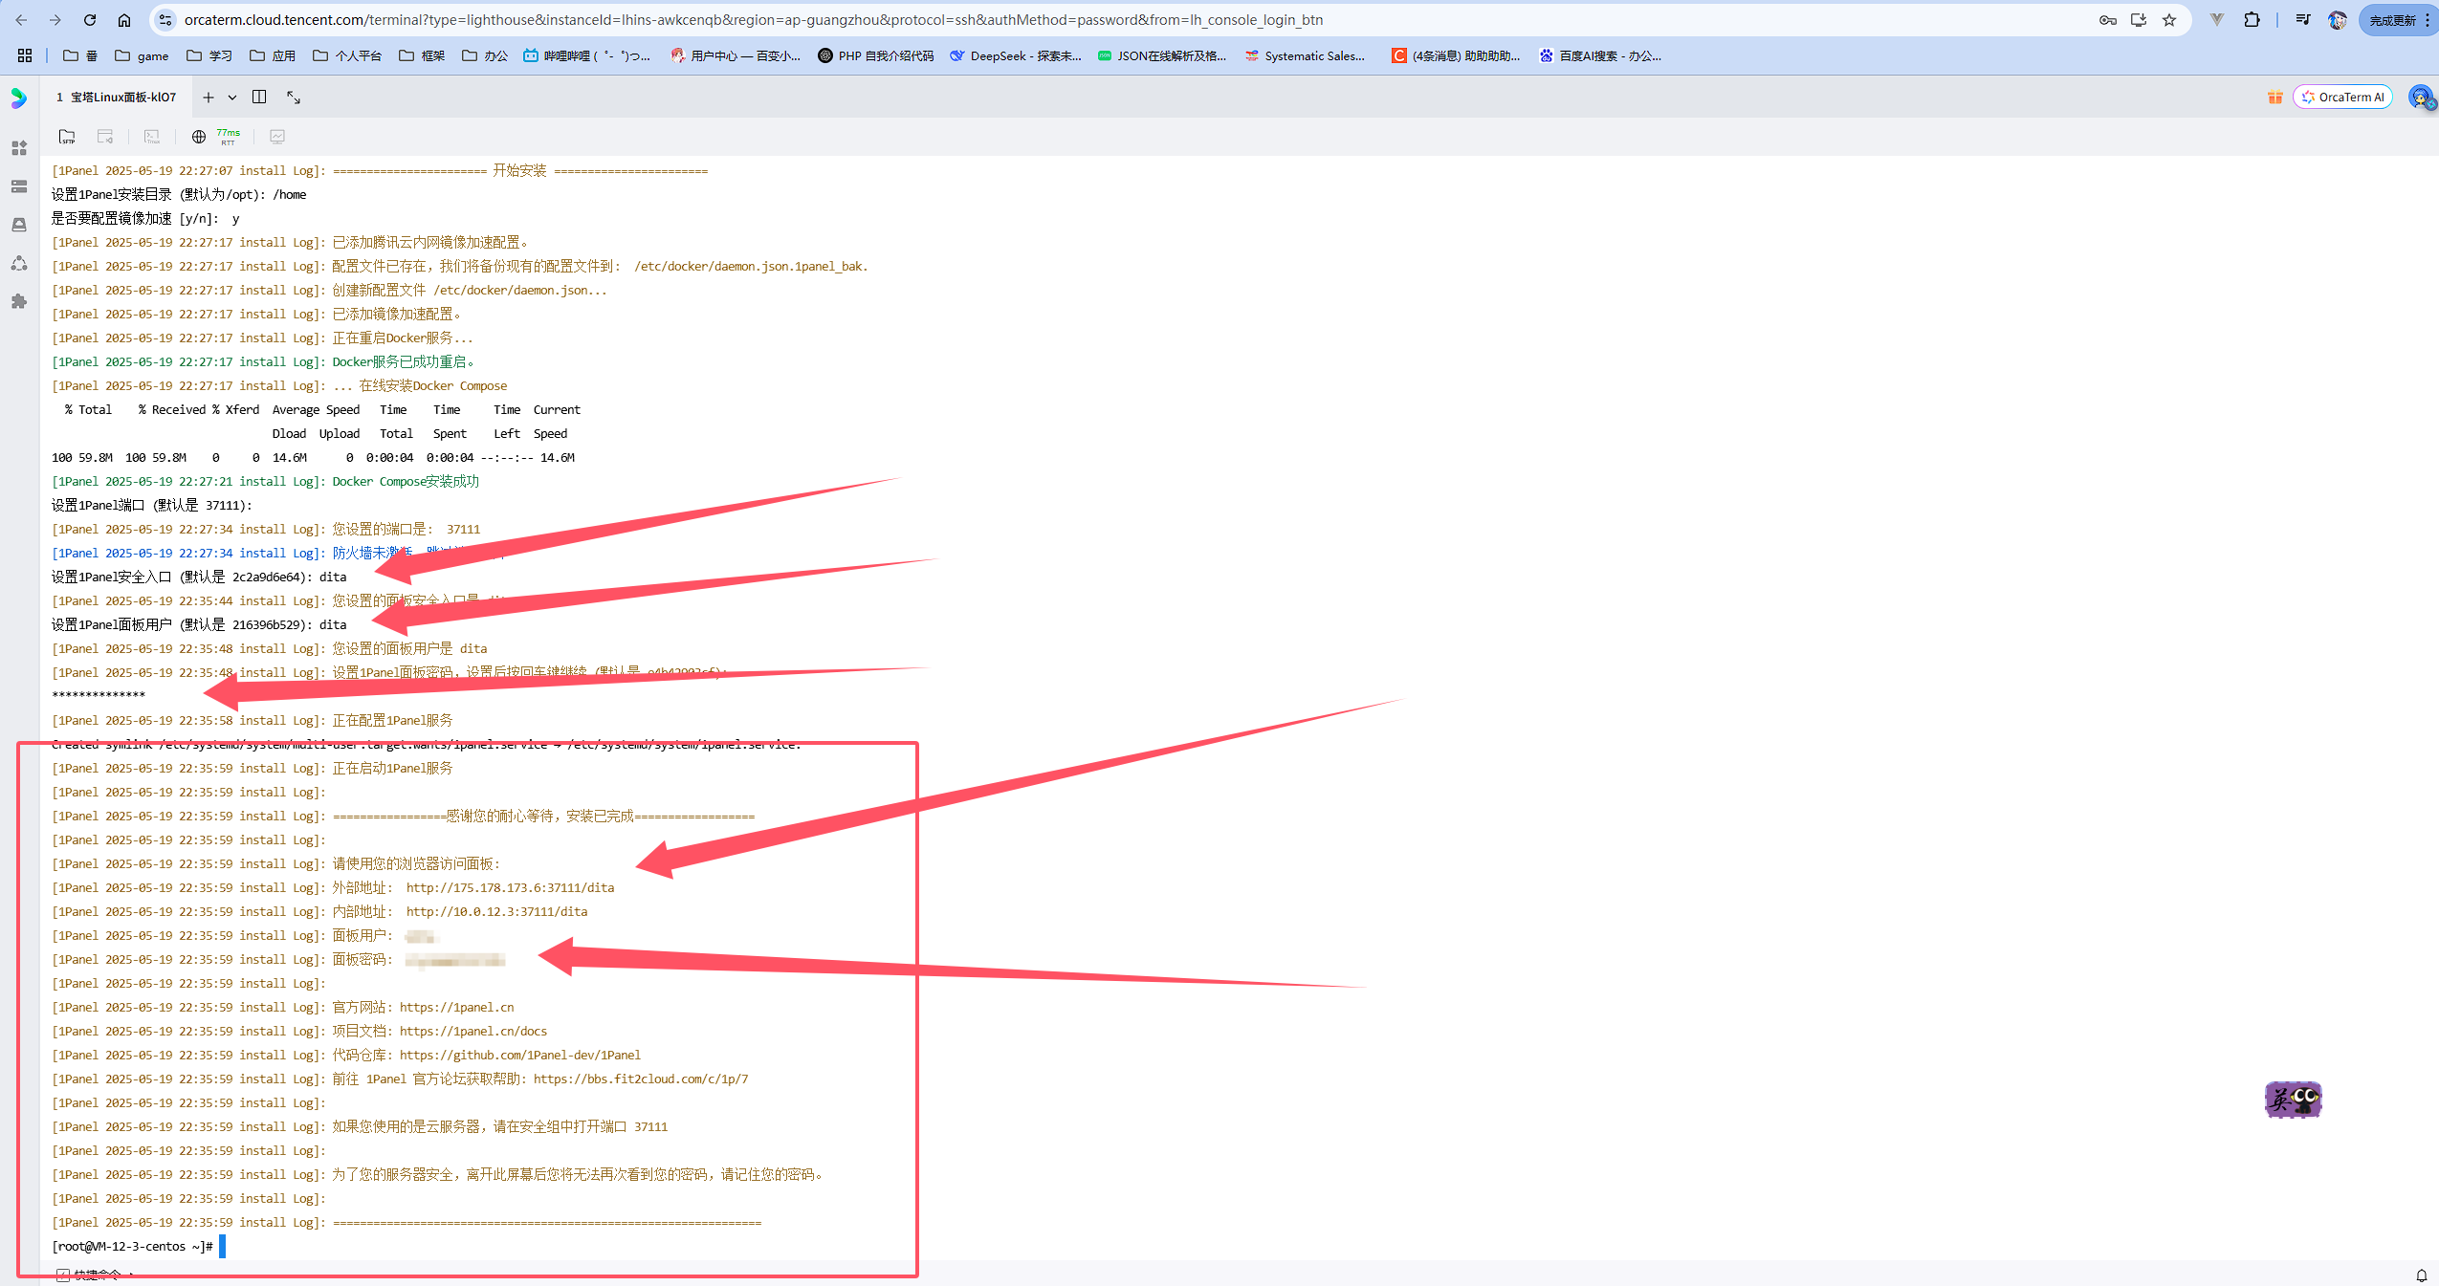Click the sidebar apps grid icon

point(19,148)
